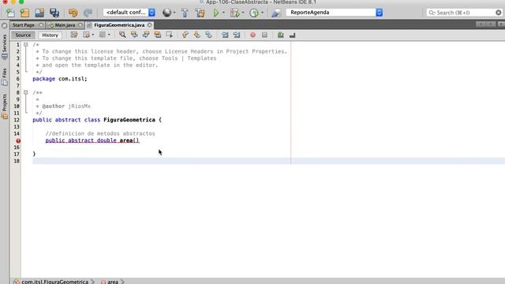
Task: Click Find Previous Occurrence icon
Action: pos(134,35)
